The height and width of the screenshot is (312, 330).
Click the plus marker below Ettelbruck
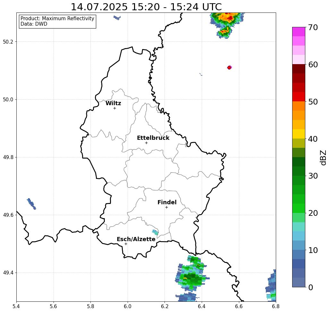pos(146,143)
